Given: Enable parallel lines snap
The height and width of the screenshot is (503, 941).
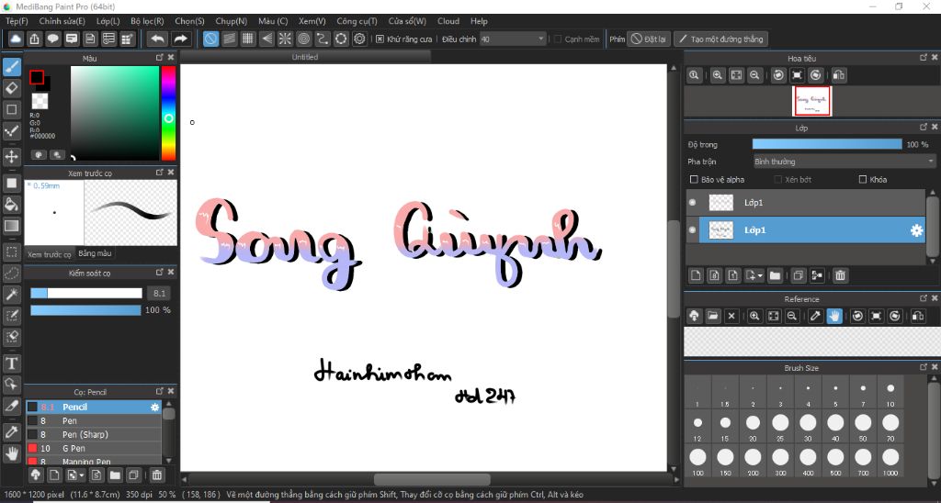Looking at the screenshot, I should tap(229, 39).
